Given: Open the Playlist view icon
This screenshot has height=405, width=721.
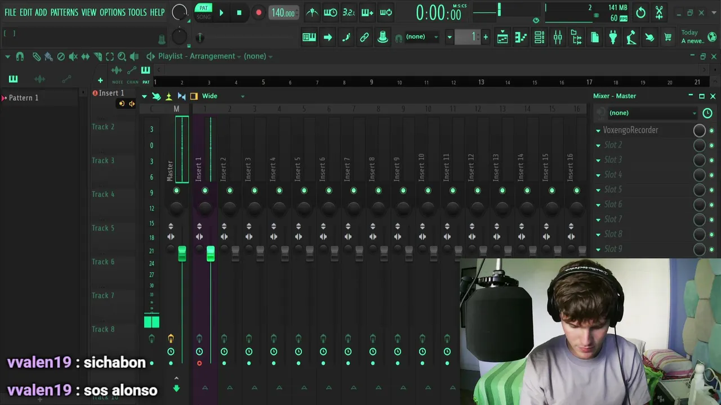Looking at the screenshot, I should [x=502, y=37].
